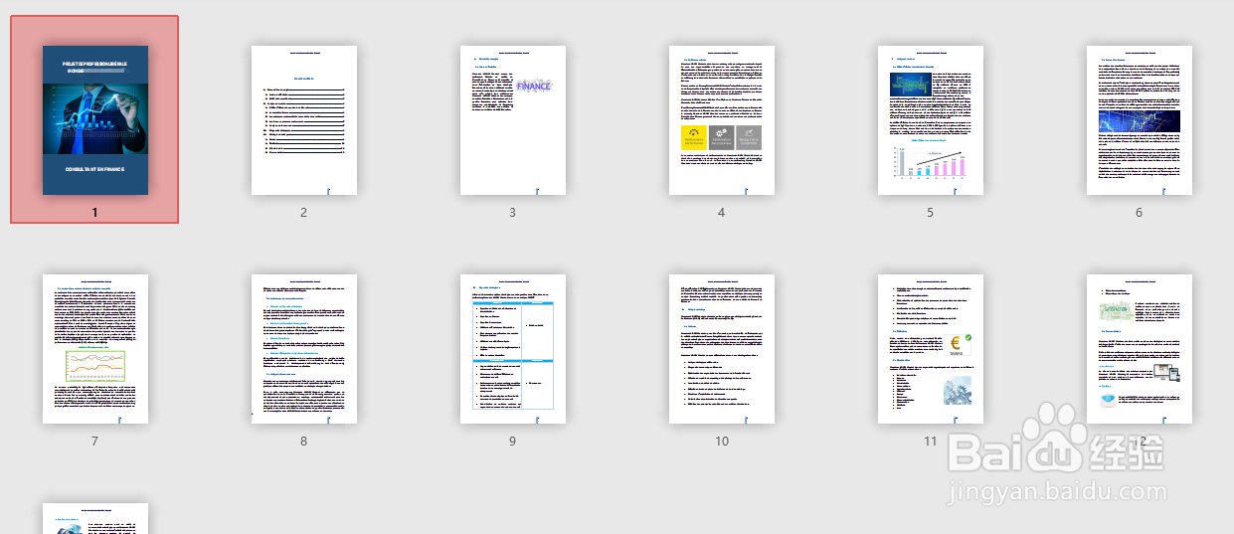The height and width of the screenshot is (534, 1234).
Task: Click page number label 7
Action: (94, 442)
